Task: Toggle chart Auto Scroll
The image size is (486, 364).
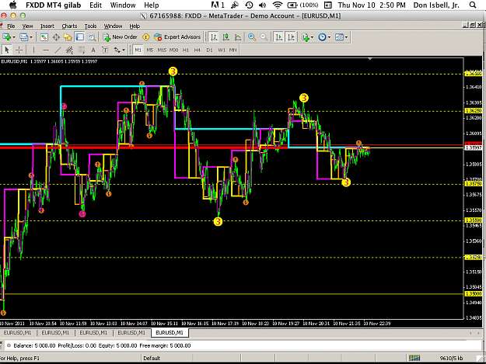Action: pyautogui.click(x=279, y=37)
